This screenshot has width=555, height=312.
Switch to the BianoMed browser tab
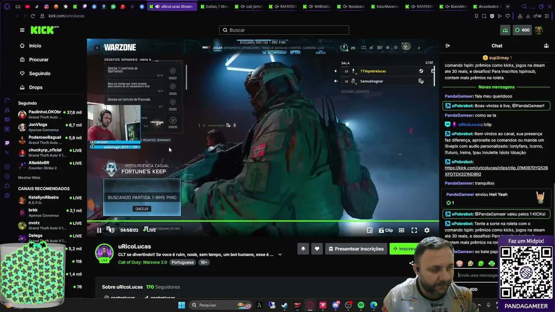pyautogui.click(x=453, y=6)
